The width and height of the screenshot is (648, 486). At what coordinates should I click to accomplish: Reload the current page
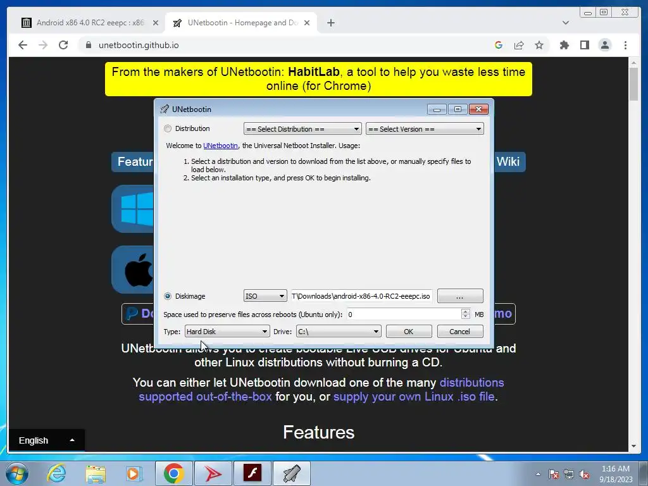(63, 45)
